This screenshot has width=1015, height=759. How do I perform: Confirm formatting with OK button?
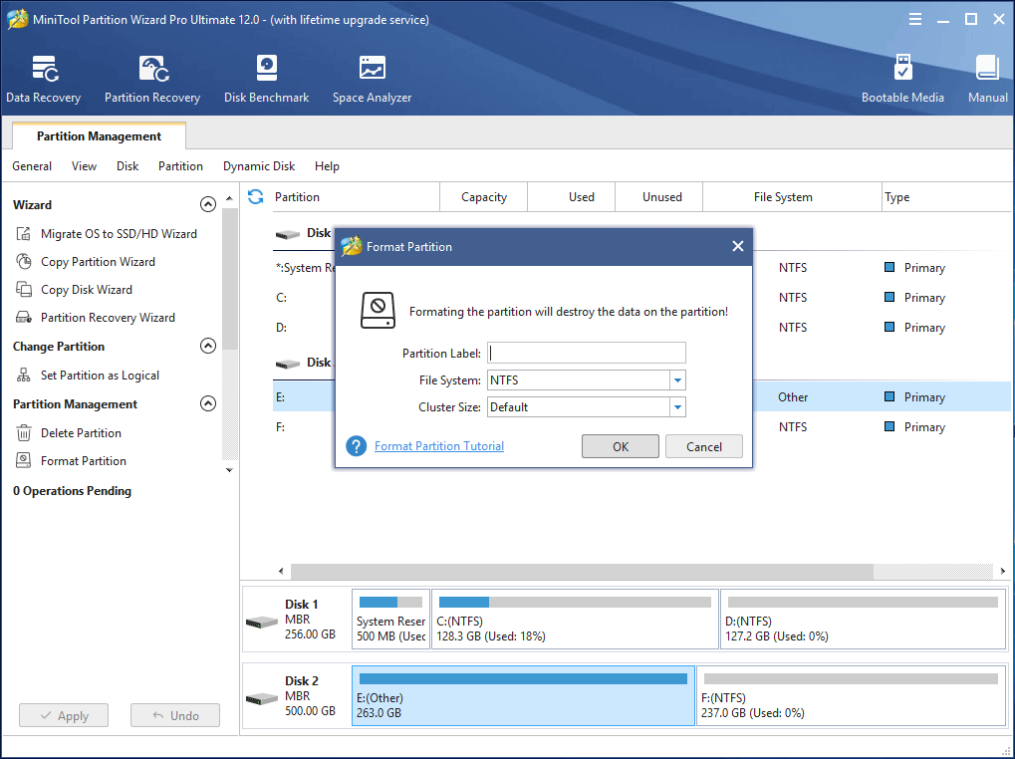620,445
